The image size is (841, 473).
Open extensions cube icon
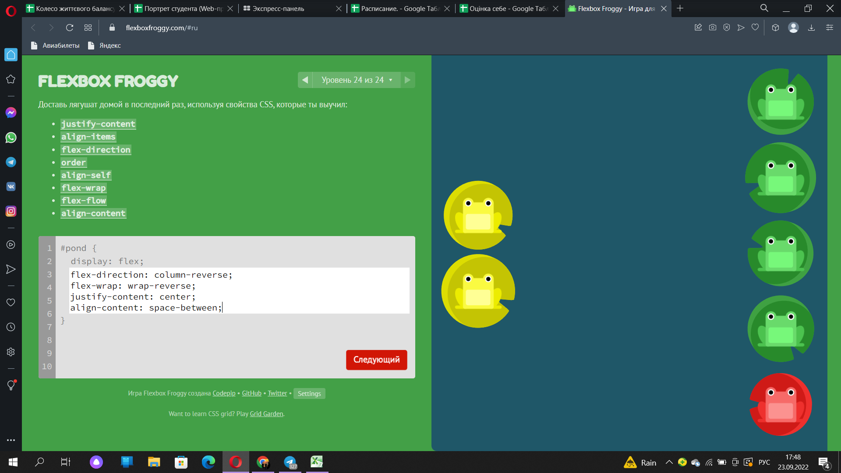pos(775,28)
